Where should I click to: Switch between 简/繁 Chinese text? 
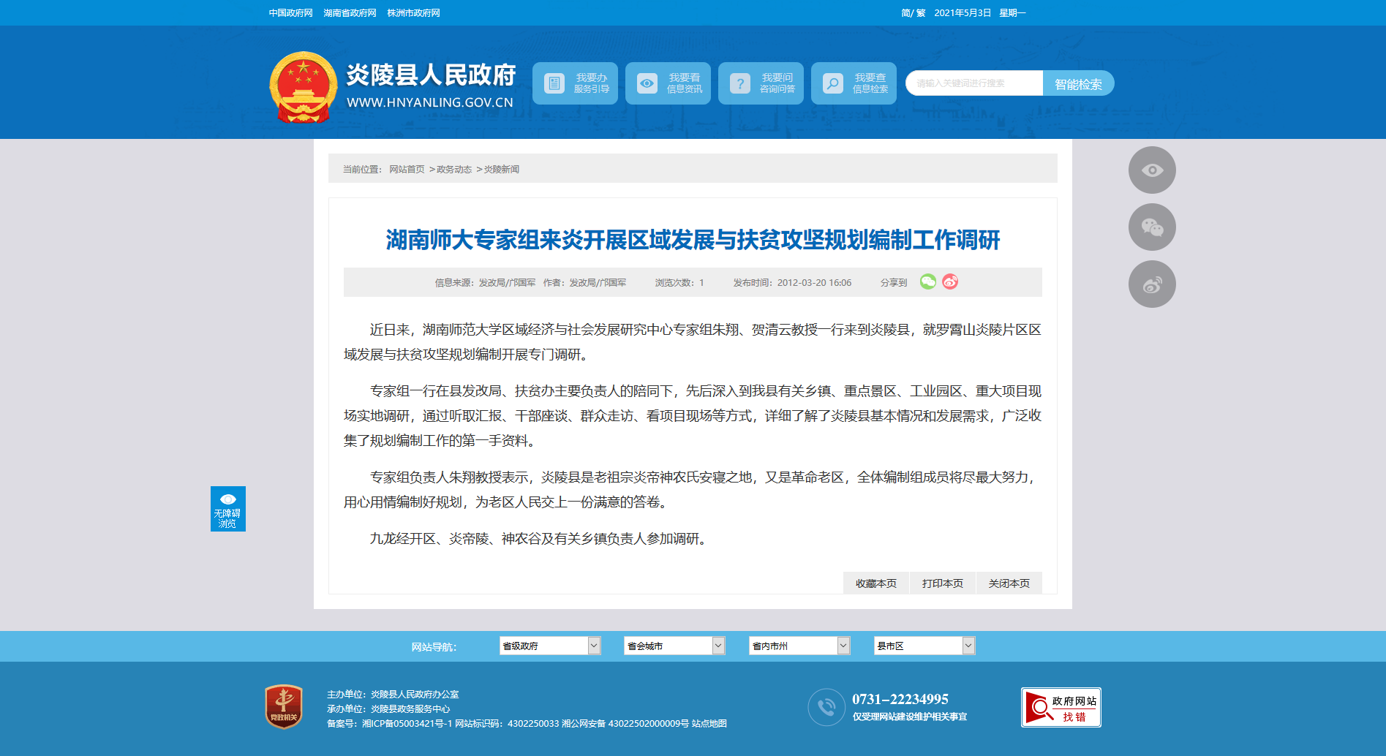point(913,13)
